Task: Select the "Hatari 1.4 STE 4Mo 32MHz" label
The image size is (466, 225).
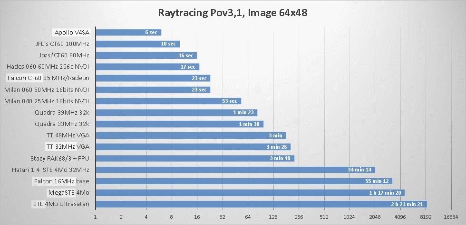Action: [x=51, y=170]
